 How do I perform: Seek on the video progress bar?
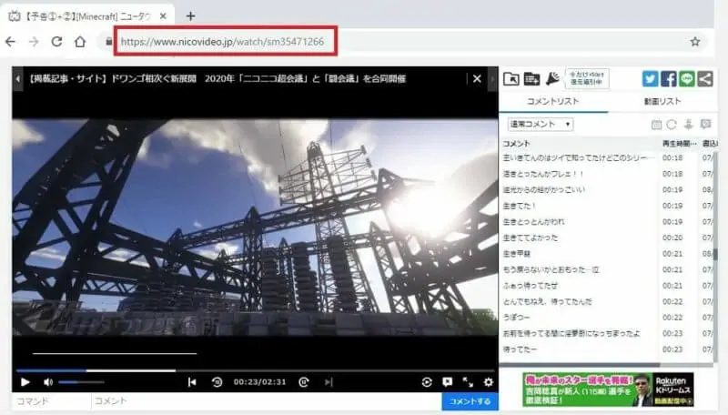click(255, 370)
